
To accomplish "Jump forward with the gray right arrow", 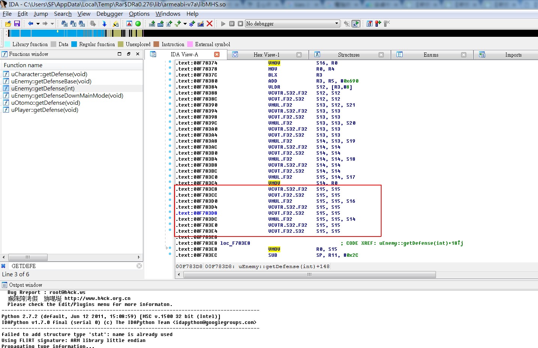I will pyautogui.click(x=45, y=24).
